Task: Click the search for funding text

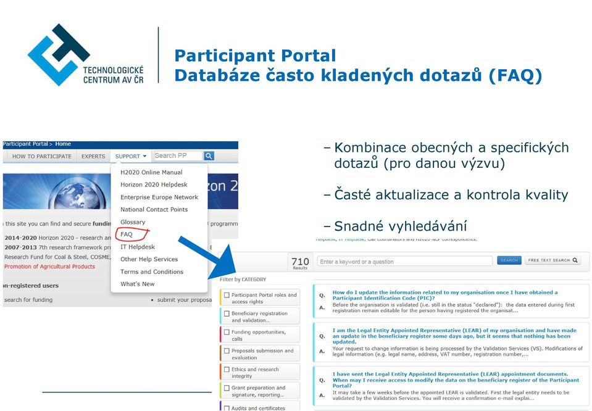Action: point(28,300)
